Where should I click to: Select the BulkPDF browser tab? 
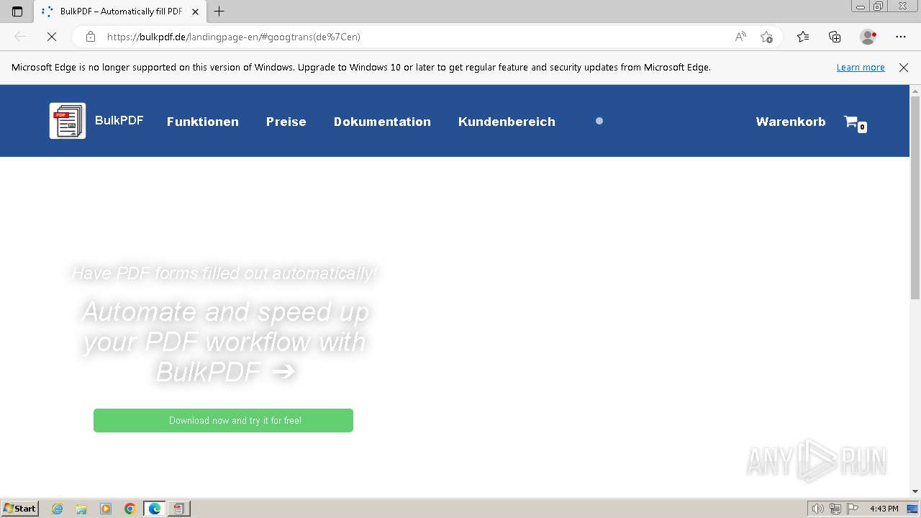pyautogui.click(x=120, y=12)
